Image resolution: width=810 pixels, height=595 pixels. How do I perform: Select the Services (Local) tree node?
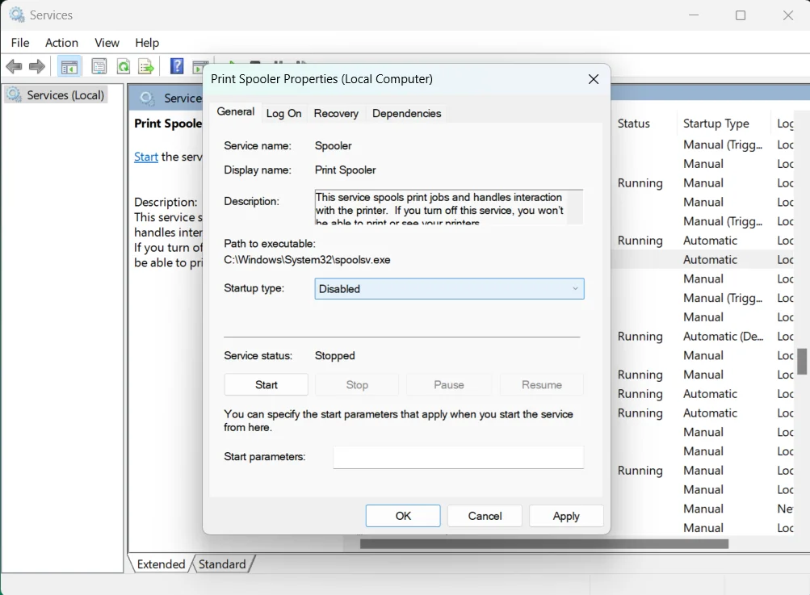(x=56, y=95)
